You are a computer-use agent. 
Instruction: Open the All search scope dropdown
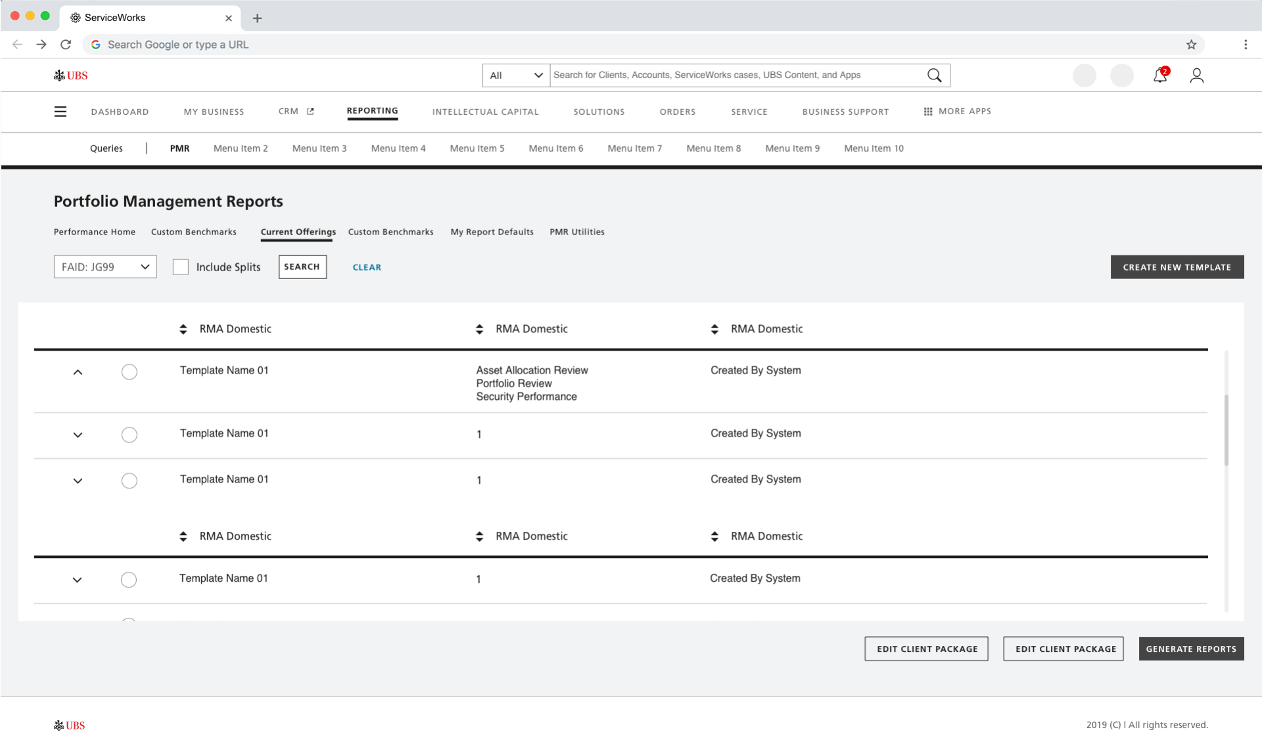[516, 75]
